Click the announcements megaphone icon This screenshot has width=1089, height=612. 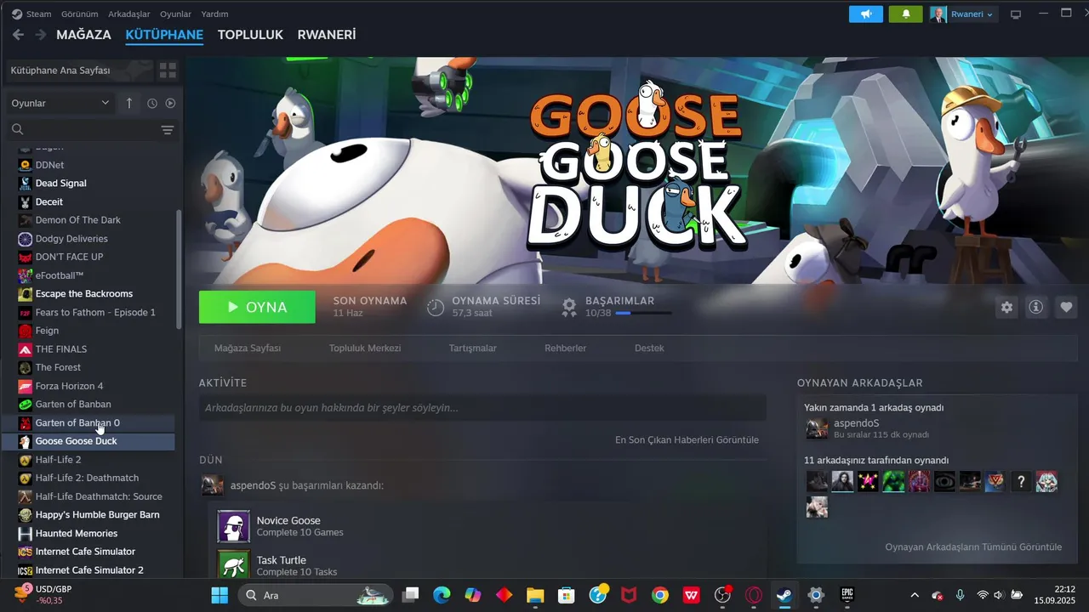(866, 14)
